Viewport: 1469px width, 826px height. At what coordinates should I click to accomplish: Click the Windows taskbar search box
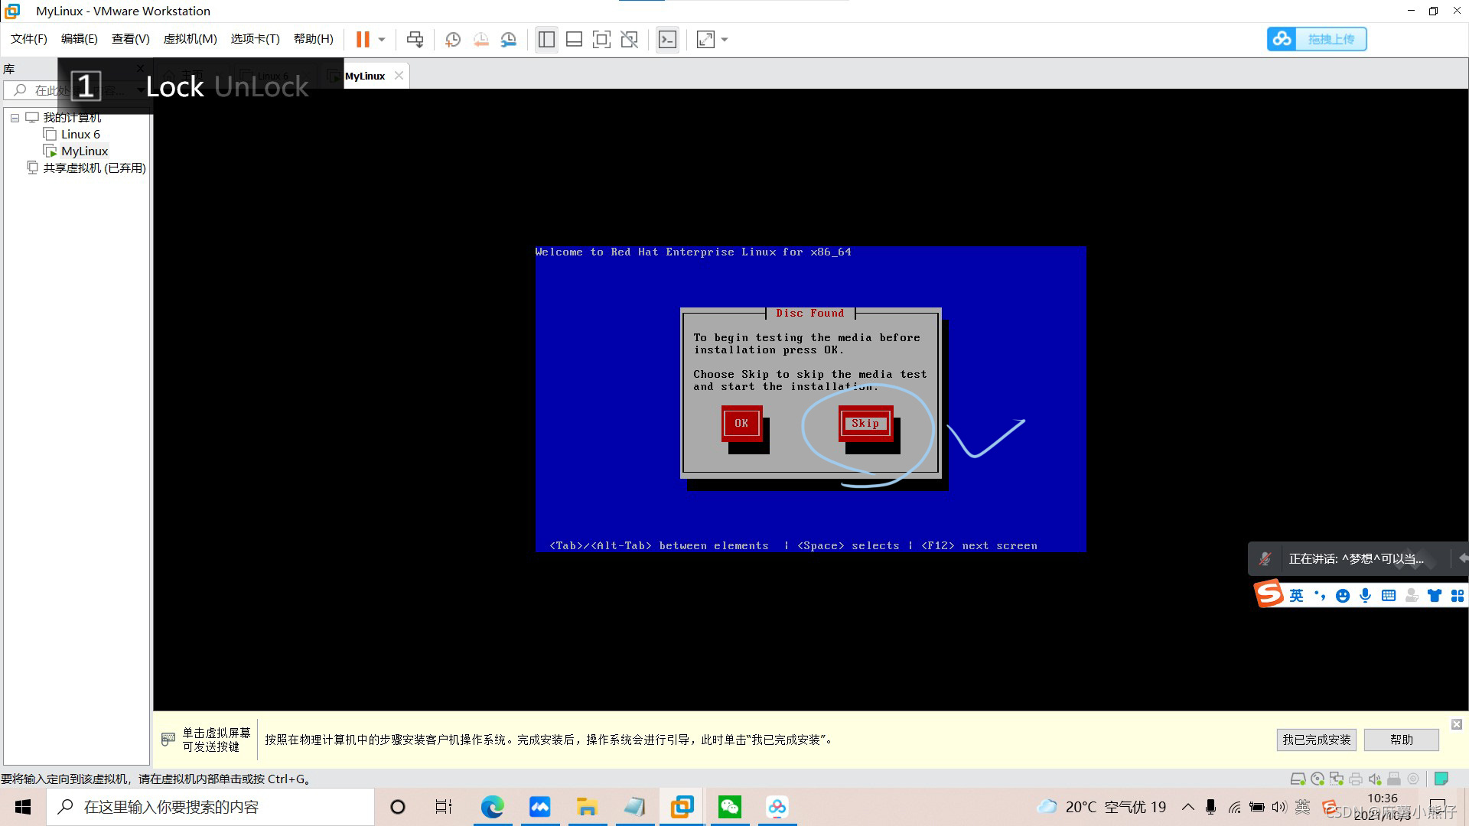[210, 807]
